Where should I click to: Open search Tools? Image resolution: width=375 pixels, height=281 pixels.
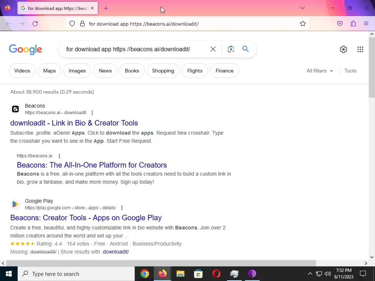350,71
